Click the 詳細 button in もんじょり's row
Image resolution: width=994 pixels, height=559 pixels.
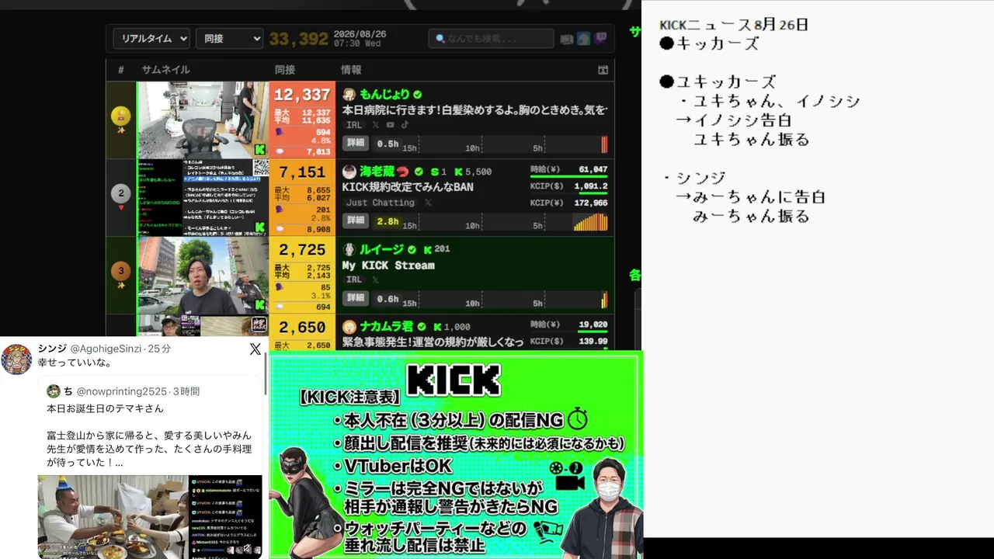tap(356, 143)
